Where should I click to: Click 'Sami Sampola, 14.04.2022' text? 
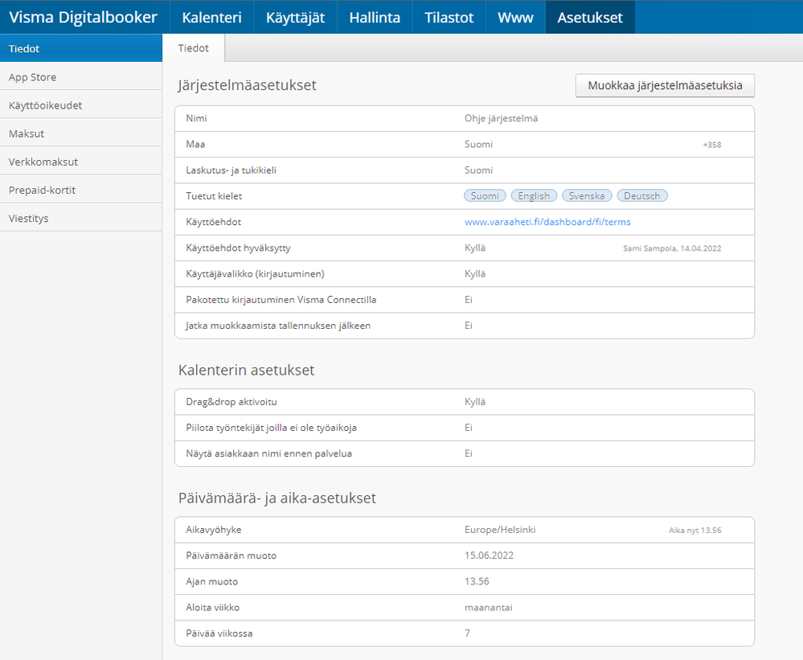tap(672, 248)
